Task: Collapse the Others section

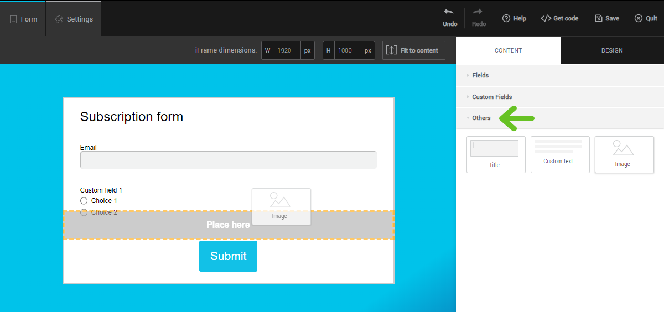Action: tap(481, 118)
